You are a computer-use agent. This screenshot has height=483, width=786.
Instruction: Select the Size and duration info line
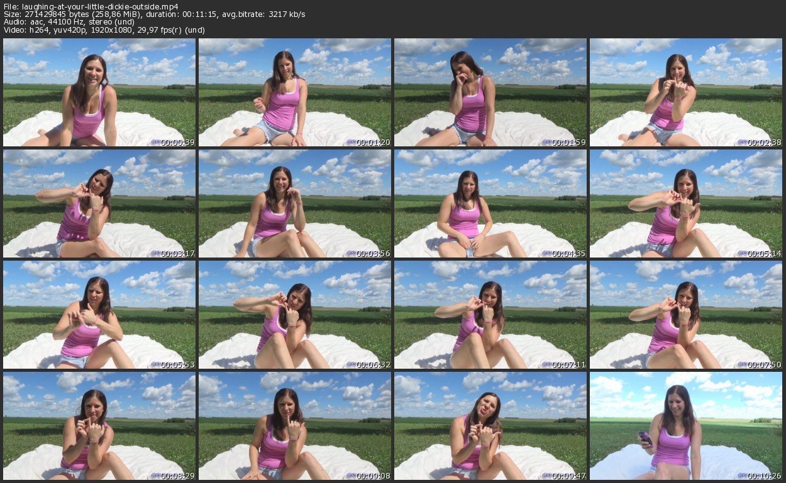154,14
